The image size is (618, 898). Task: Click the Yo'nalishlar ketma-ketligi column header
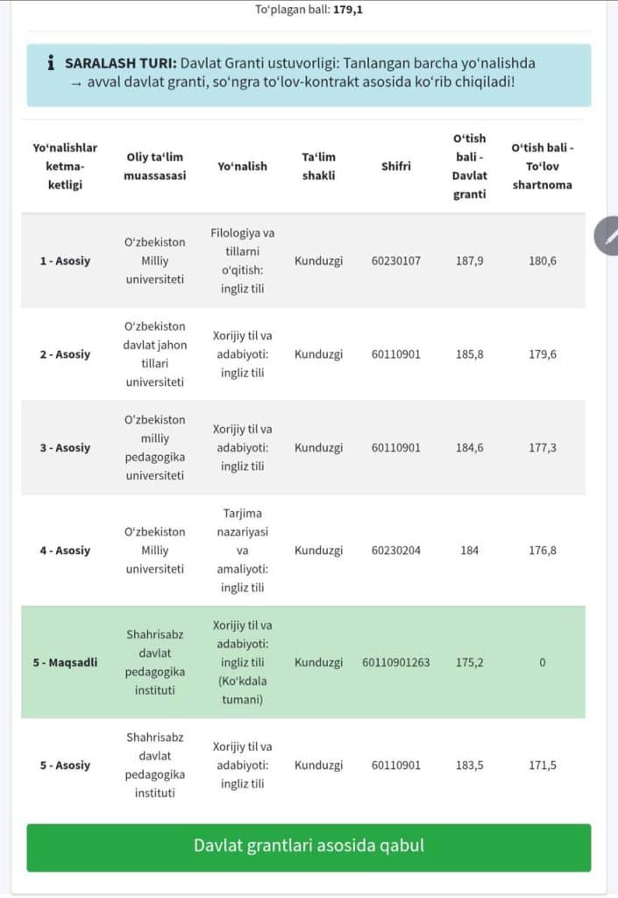click(x=65, y=166)
